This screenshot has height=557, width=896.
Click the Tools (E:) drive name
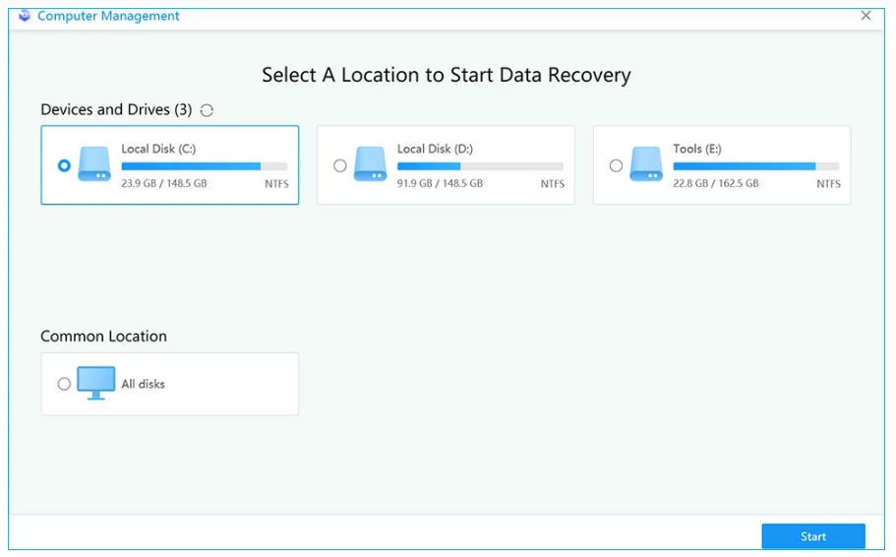[x=697, y=149]
